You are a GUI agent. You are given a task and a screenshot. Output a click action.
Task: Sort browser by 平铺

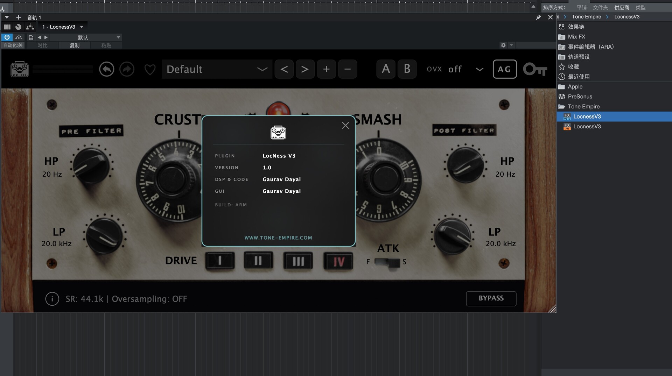[x=582, y=7]
